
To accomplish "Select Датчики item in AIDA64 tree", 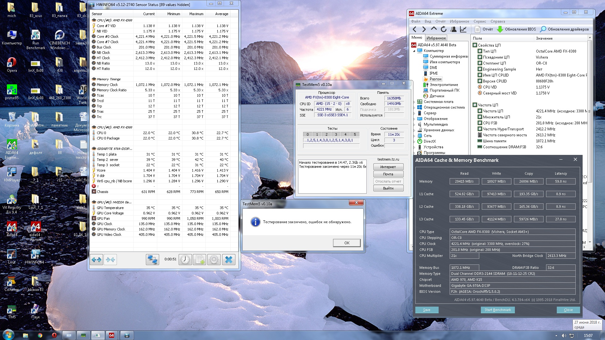I will tap(437, 96).
